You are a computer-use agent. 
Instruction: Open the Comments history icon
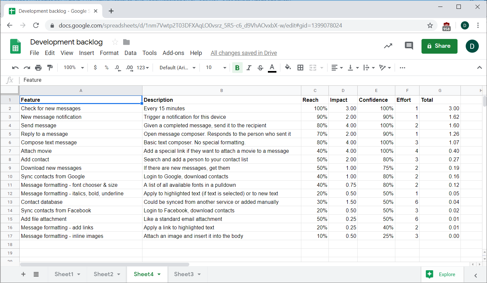point(409,46)
